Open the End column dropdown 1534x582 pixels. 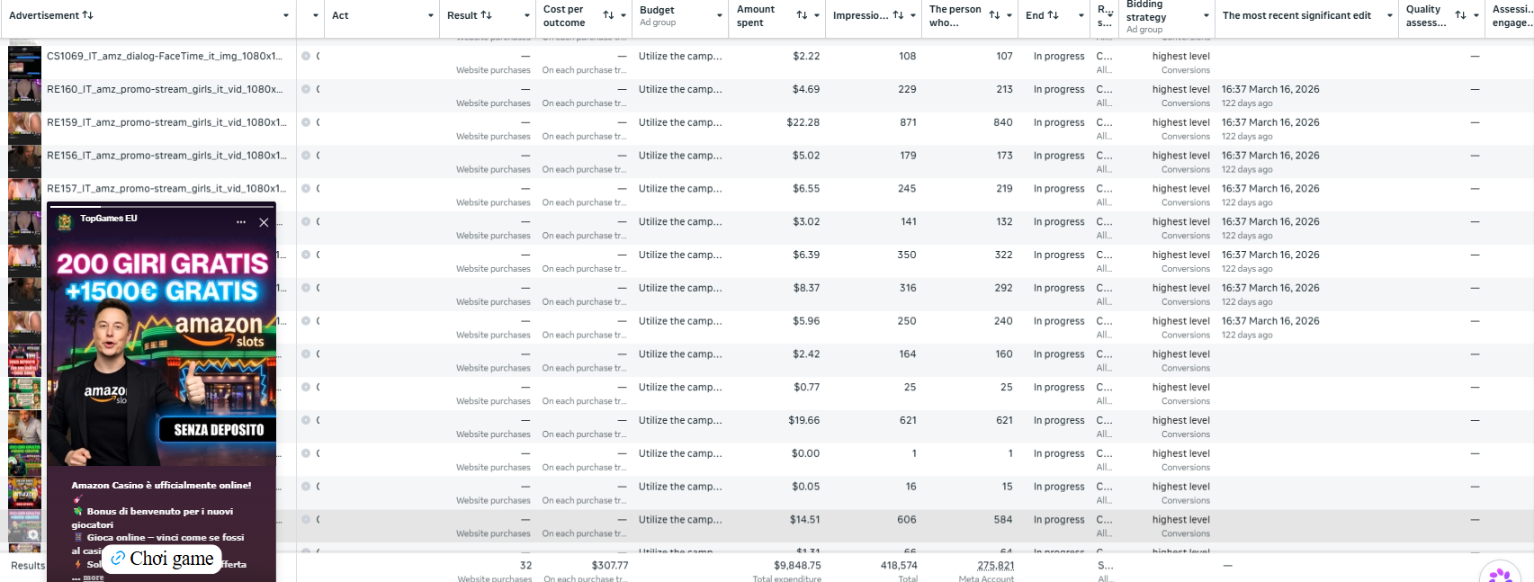pyautogui.click(x=1081, y=16)
